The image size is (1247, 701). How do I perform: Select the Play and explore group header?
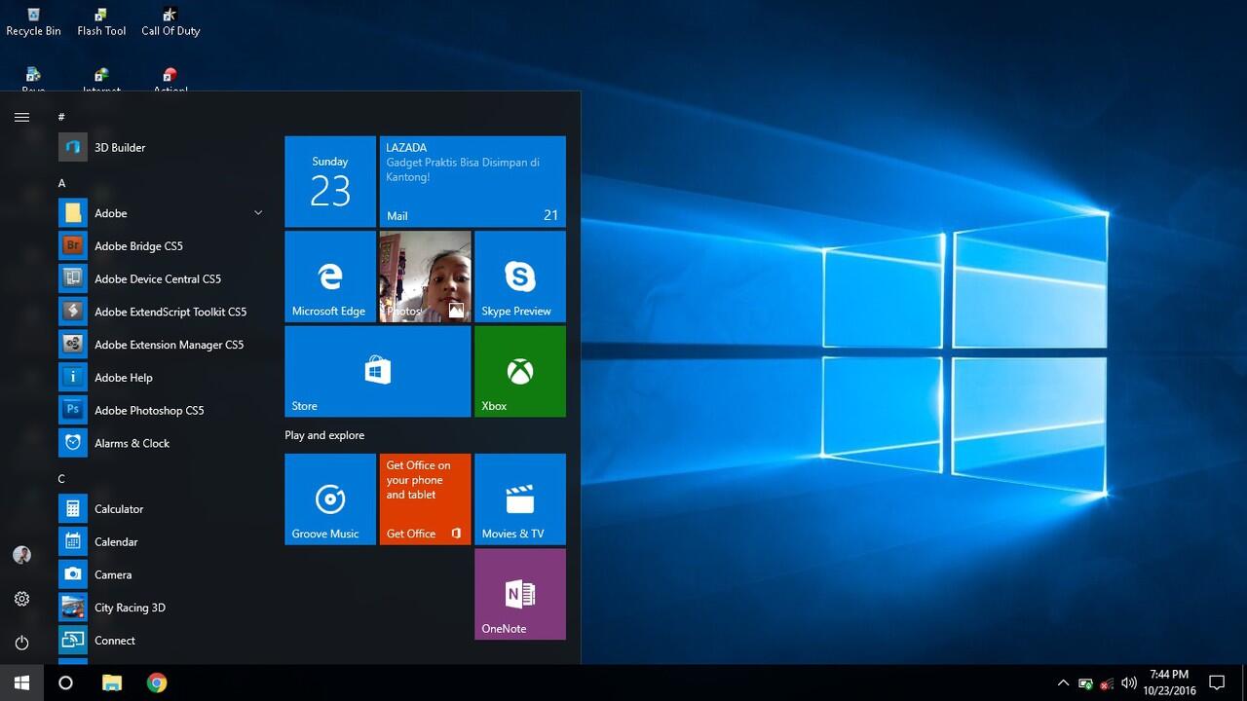coord(324,435)
